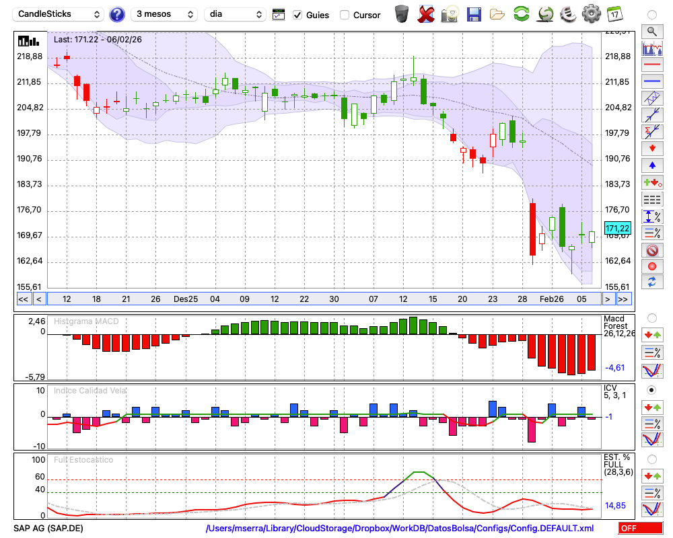This screenshot has height=538, width=673.
Task: Select the zigzag channel drawing tool
Action: coord(652,98)
